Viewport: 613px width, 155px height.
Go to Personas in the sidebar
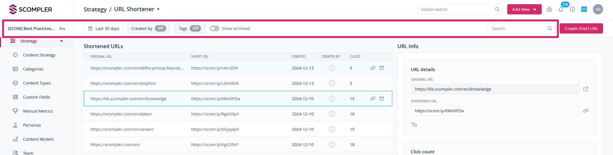(32, 125)
